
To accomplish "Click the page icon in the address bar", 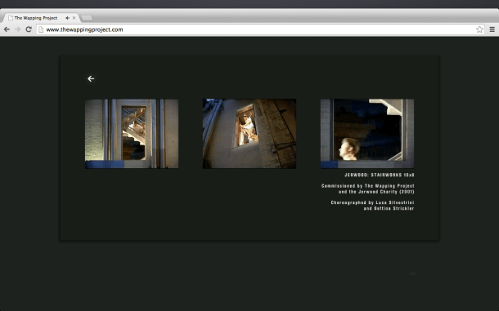I will [41, 29].
